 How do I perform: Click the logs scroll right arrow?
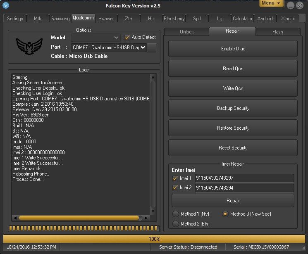coord(146,218)
